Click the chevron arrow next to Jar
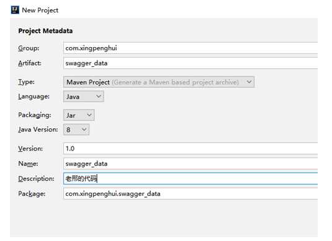Image resolution: width=332 pixels, height=241 pixels. 89,115
